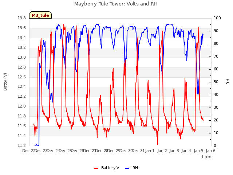Screen dimensions: 233x175
Task: Click the 50 tick on the RH axis
Action: [216, 82]
